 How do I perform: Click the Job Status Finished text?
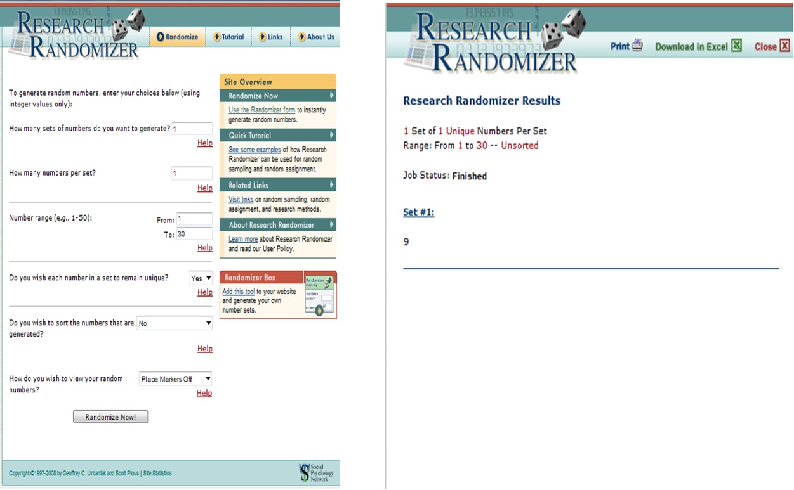[x=445, y=176]
